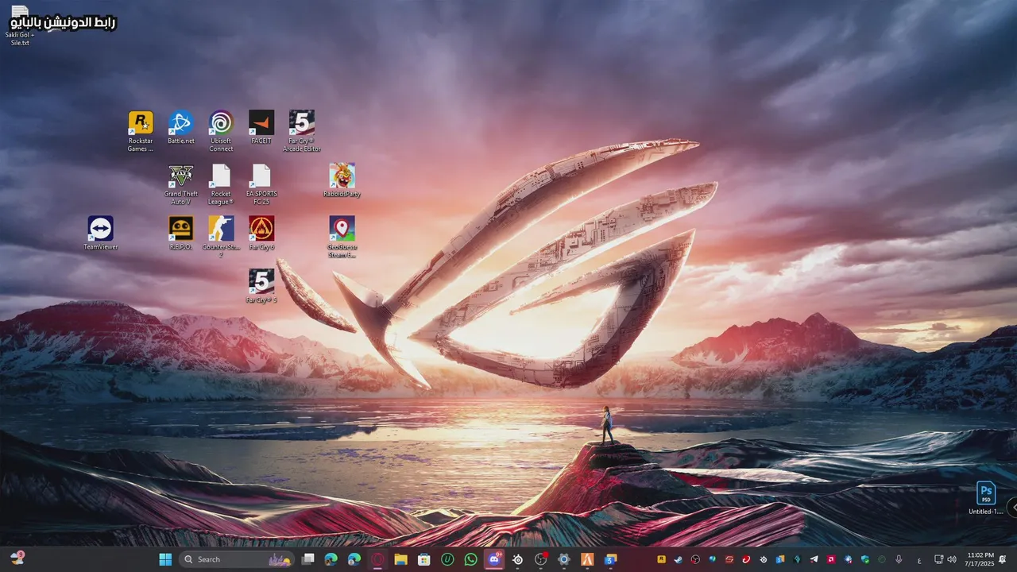Select the FACEIT desktop shortcut
Screen dimensions: 1017x572
(261, 128)
